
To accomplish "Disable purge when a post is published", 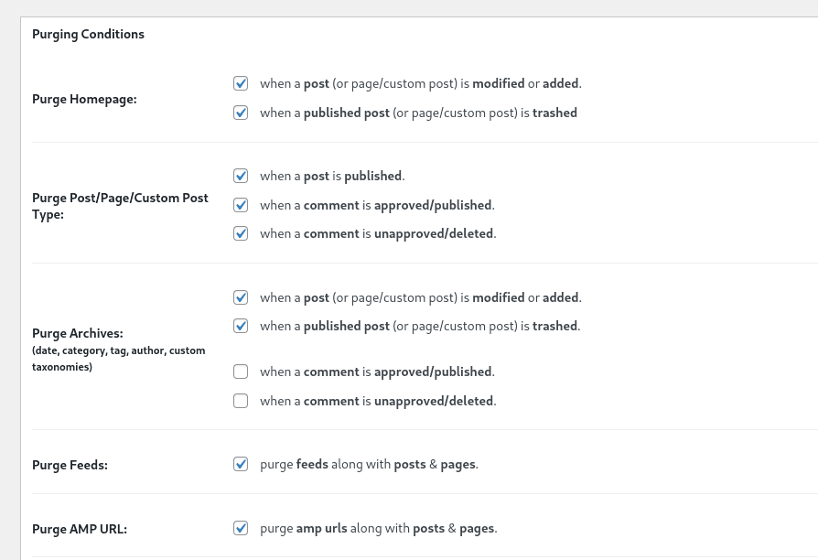I will 241,176.
